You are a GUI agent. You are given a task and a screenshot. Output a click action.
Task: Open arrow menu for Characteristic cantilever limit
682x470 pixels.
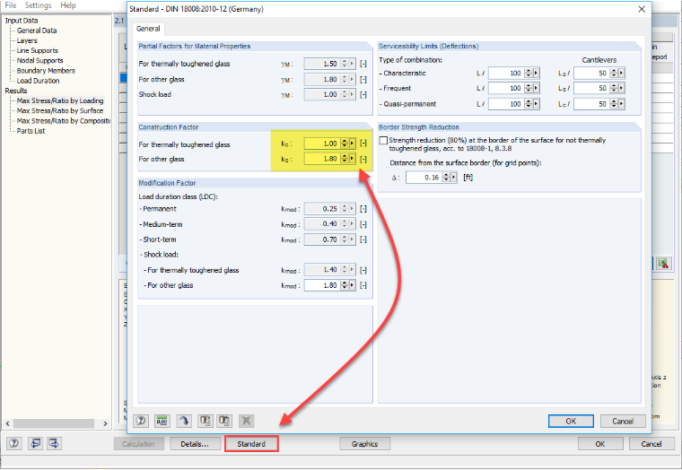coord(622,73)
